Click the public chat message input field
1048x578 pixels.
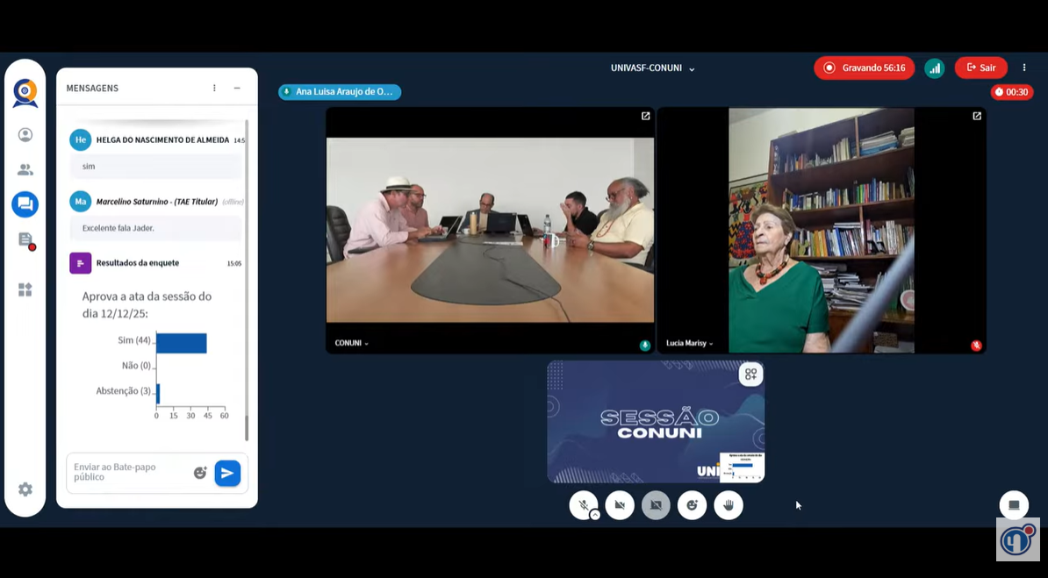pyautogui.click(x=129, y=472)
